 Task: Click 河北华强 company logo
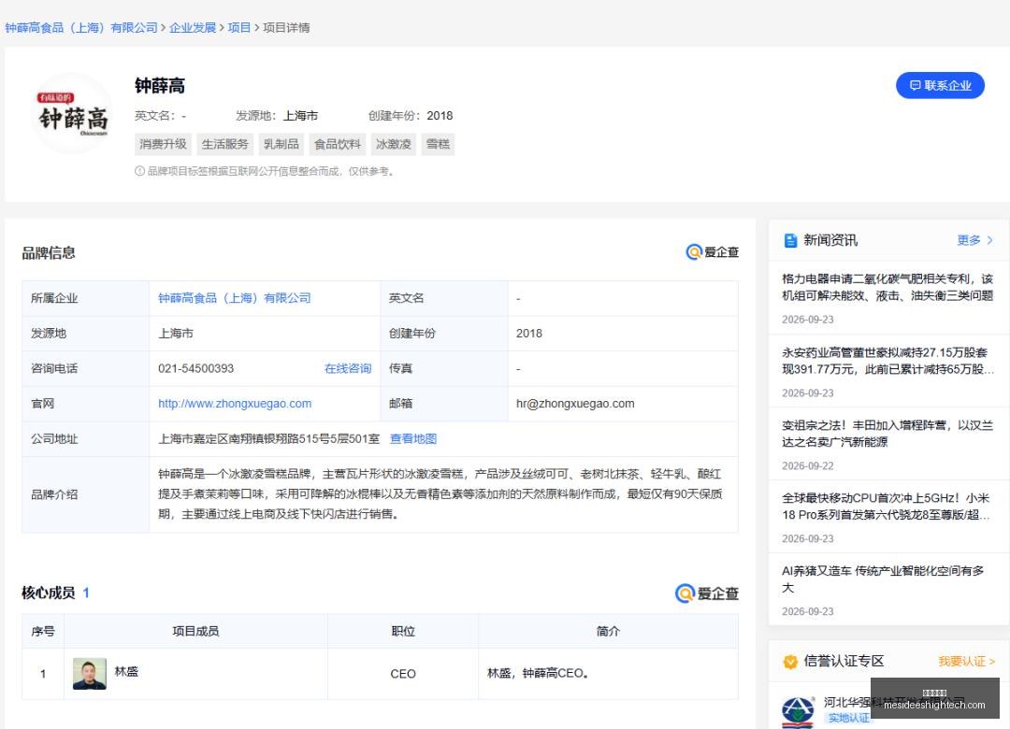[798, 713]
